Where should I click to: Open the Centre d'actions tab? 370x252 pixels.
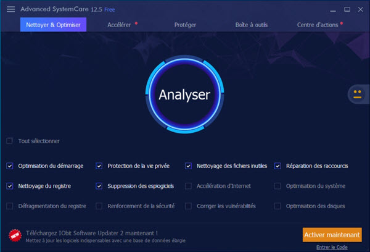pyautogui.click(x=318, y=25)
